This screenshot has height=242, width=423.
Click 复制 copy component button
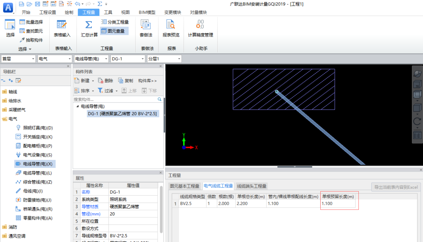(x=126, y=80)
